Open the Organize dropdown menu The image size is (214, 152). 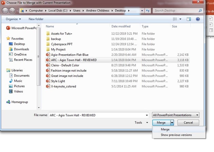tap(13, 19)
